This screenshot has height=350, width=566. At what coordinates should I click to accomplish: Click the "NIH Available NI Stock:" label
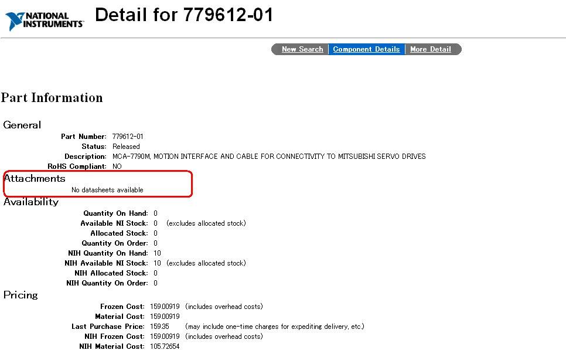106,263
